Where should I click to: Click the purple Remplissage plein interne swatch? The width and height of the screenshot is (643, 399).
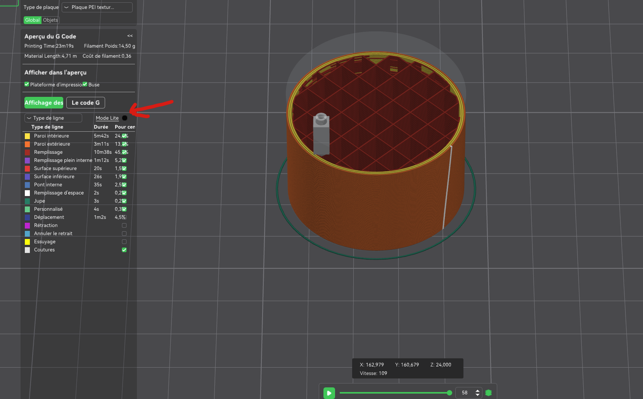pyautogui.click(x=28, y=160)
